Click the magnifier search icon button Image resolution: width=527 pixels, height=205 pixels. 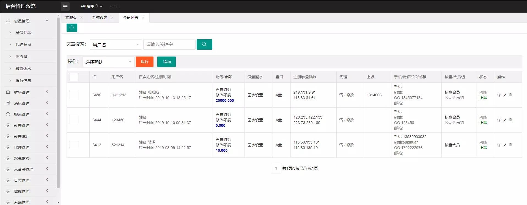[x=204, y=44]
